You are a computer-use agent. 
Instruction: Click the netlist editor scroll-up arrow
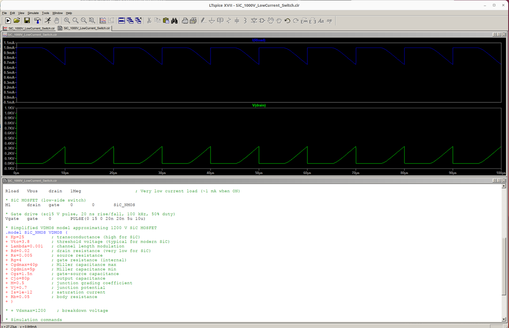504,186
